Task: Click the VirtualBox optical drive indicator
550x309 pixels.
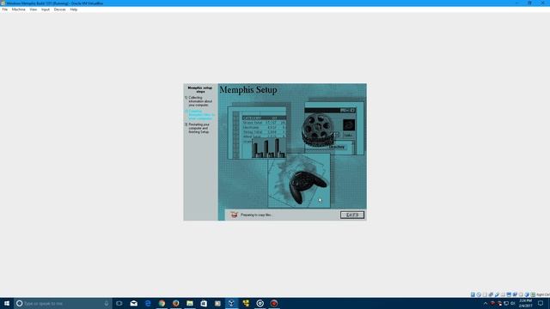Action: [x=479, y=294]
